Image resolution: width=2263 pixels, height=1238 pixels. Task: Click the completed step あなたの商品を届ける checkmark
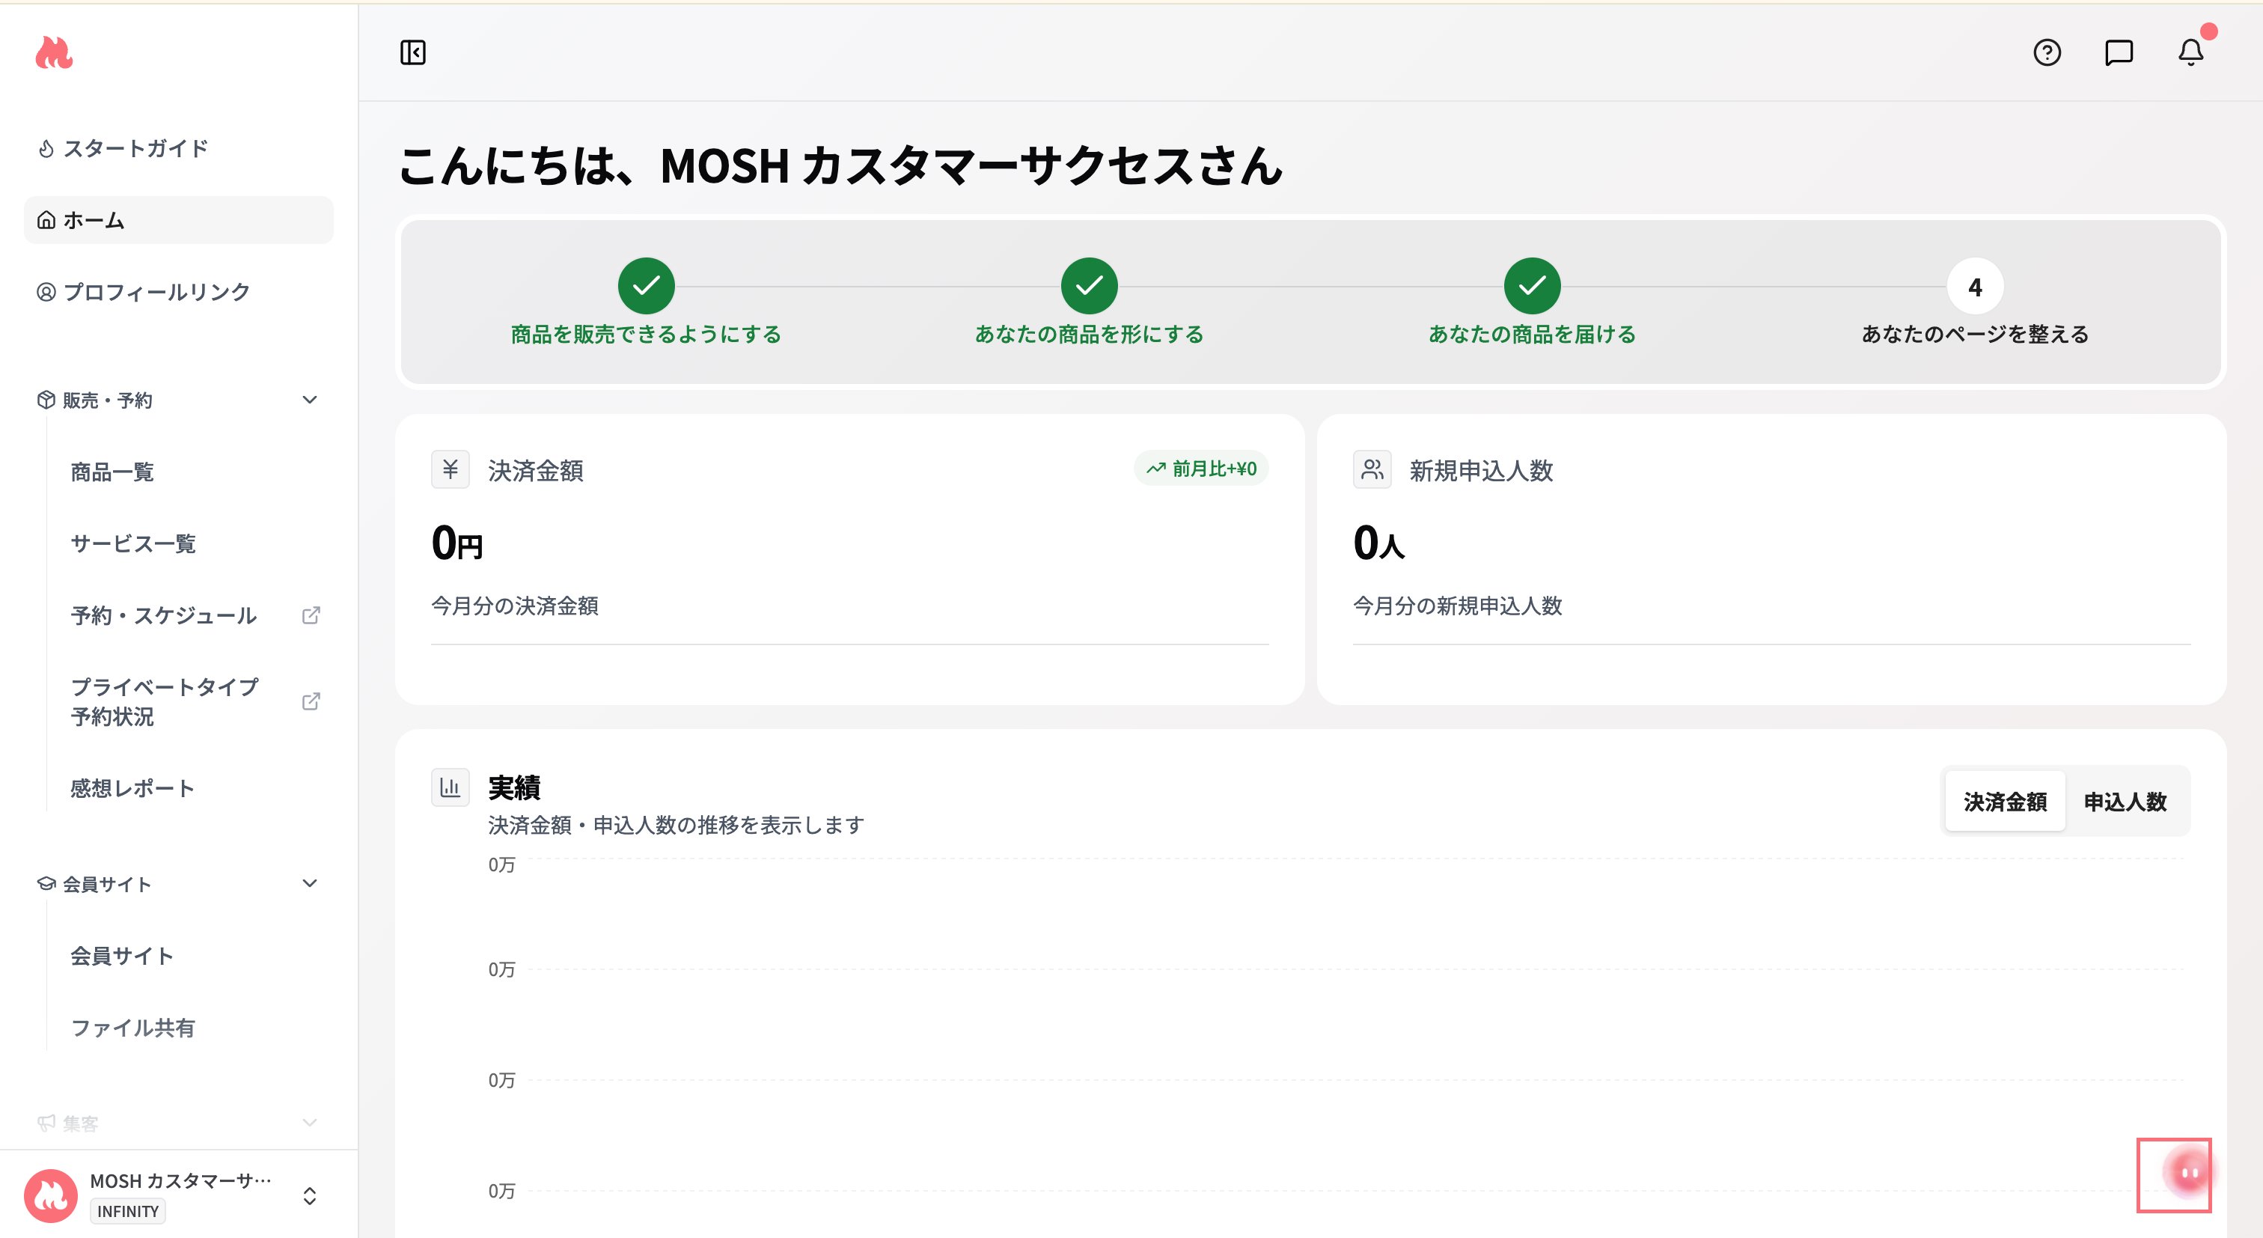pyautogui.click(x=1532, y=286)
